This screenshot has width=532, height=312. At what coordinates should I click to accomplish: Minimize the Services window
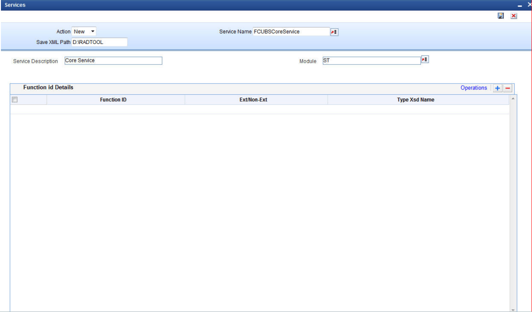(520, 6)
